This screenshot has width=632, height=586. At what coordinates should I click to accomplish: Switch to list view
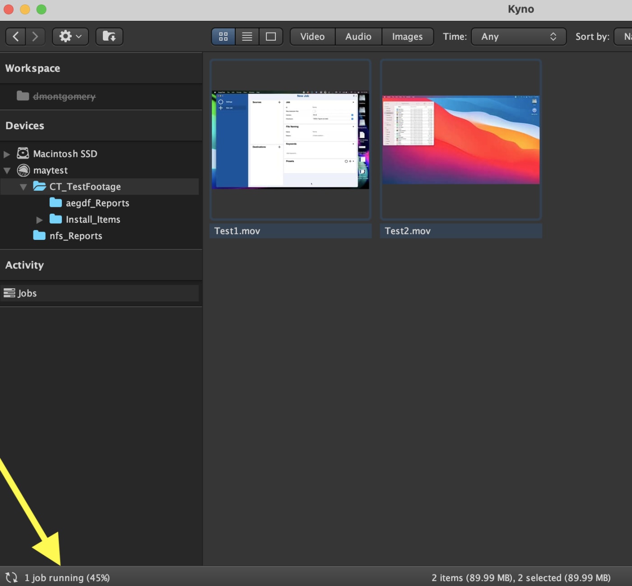(x=247, y=37)
